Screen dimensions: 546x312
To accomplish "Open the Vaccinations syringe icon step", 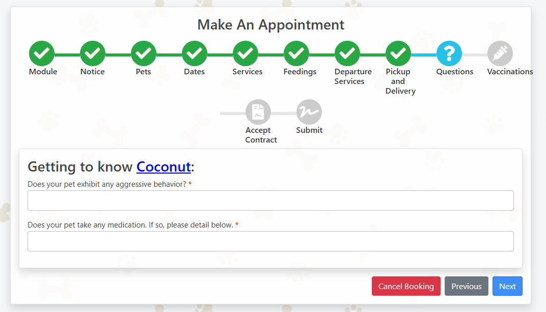I will 500,53.
